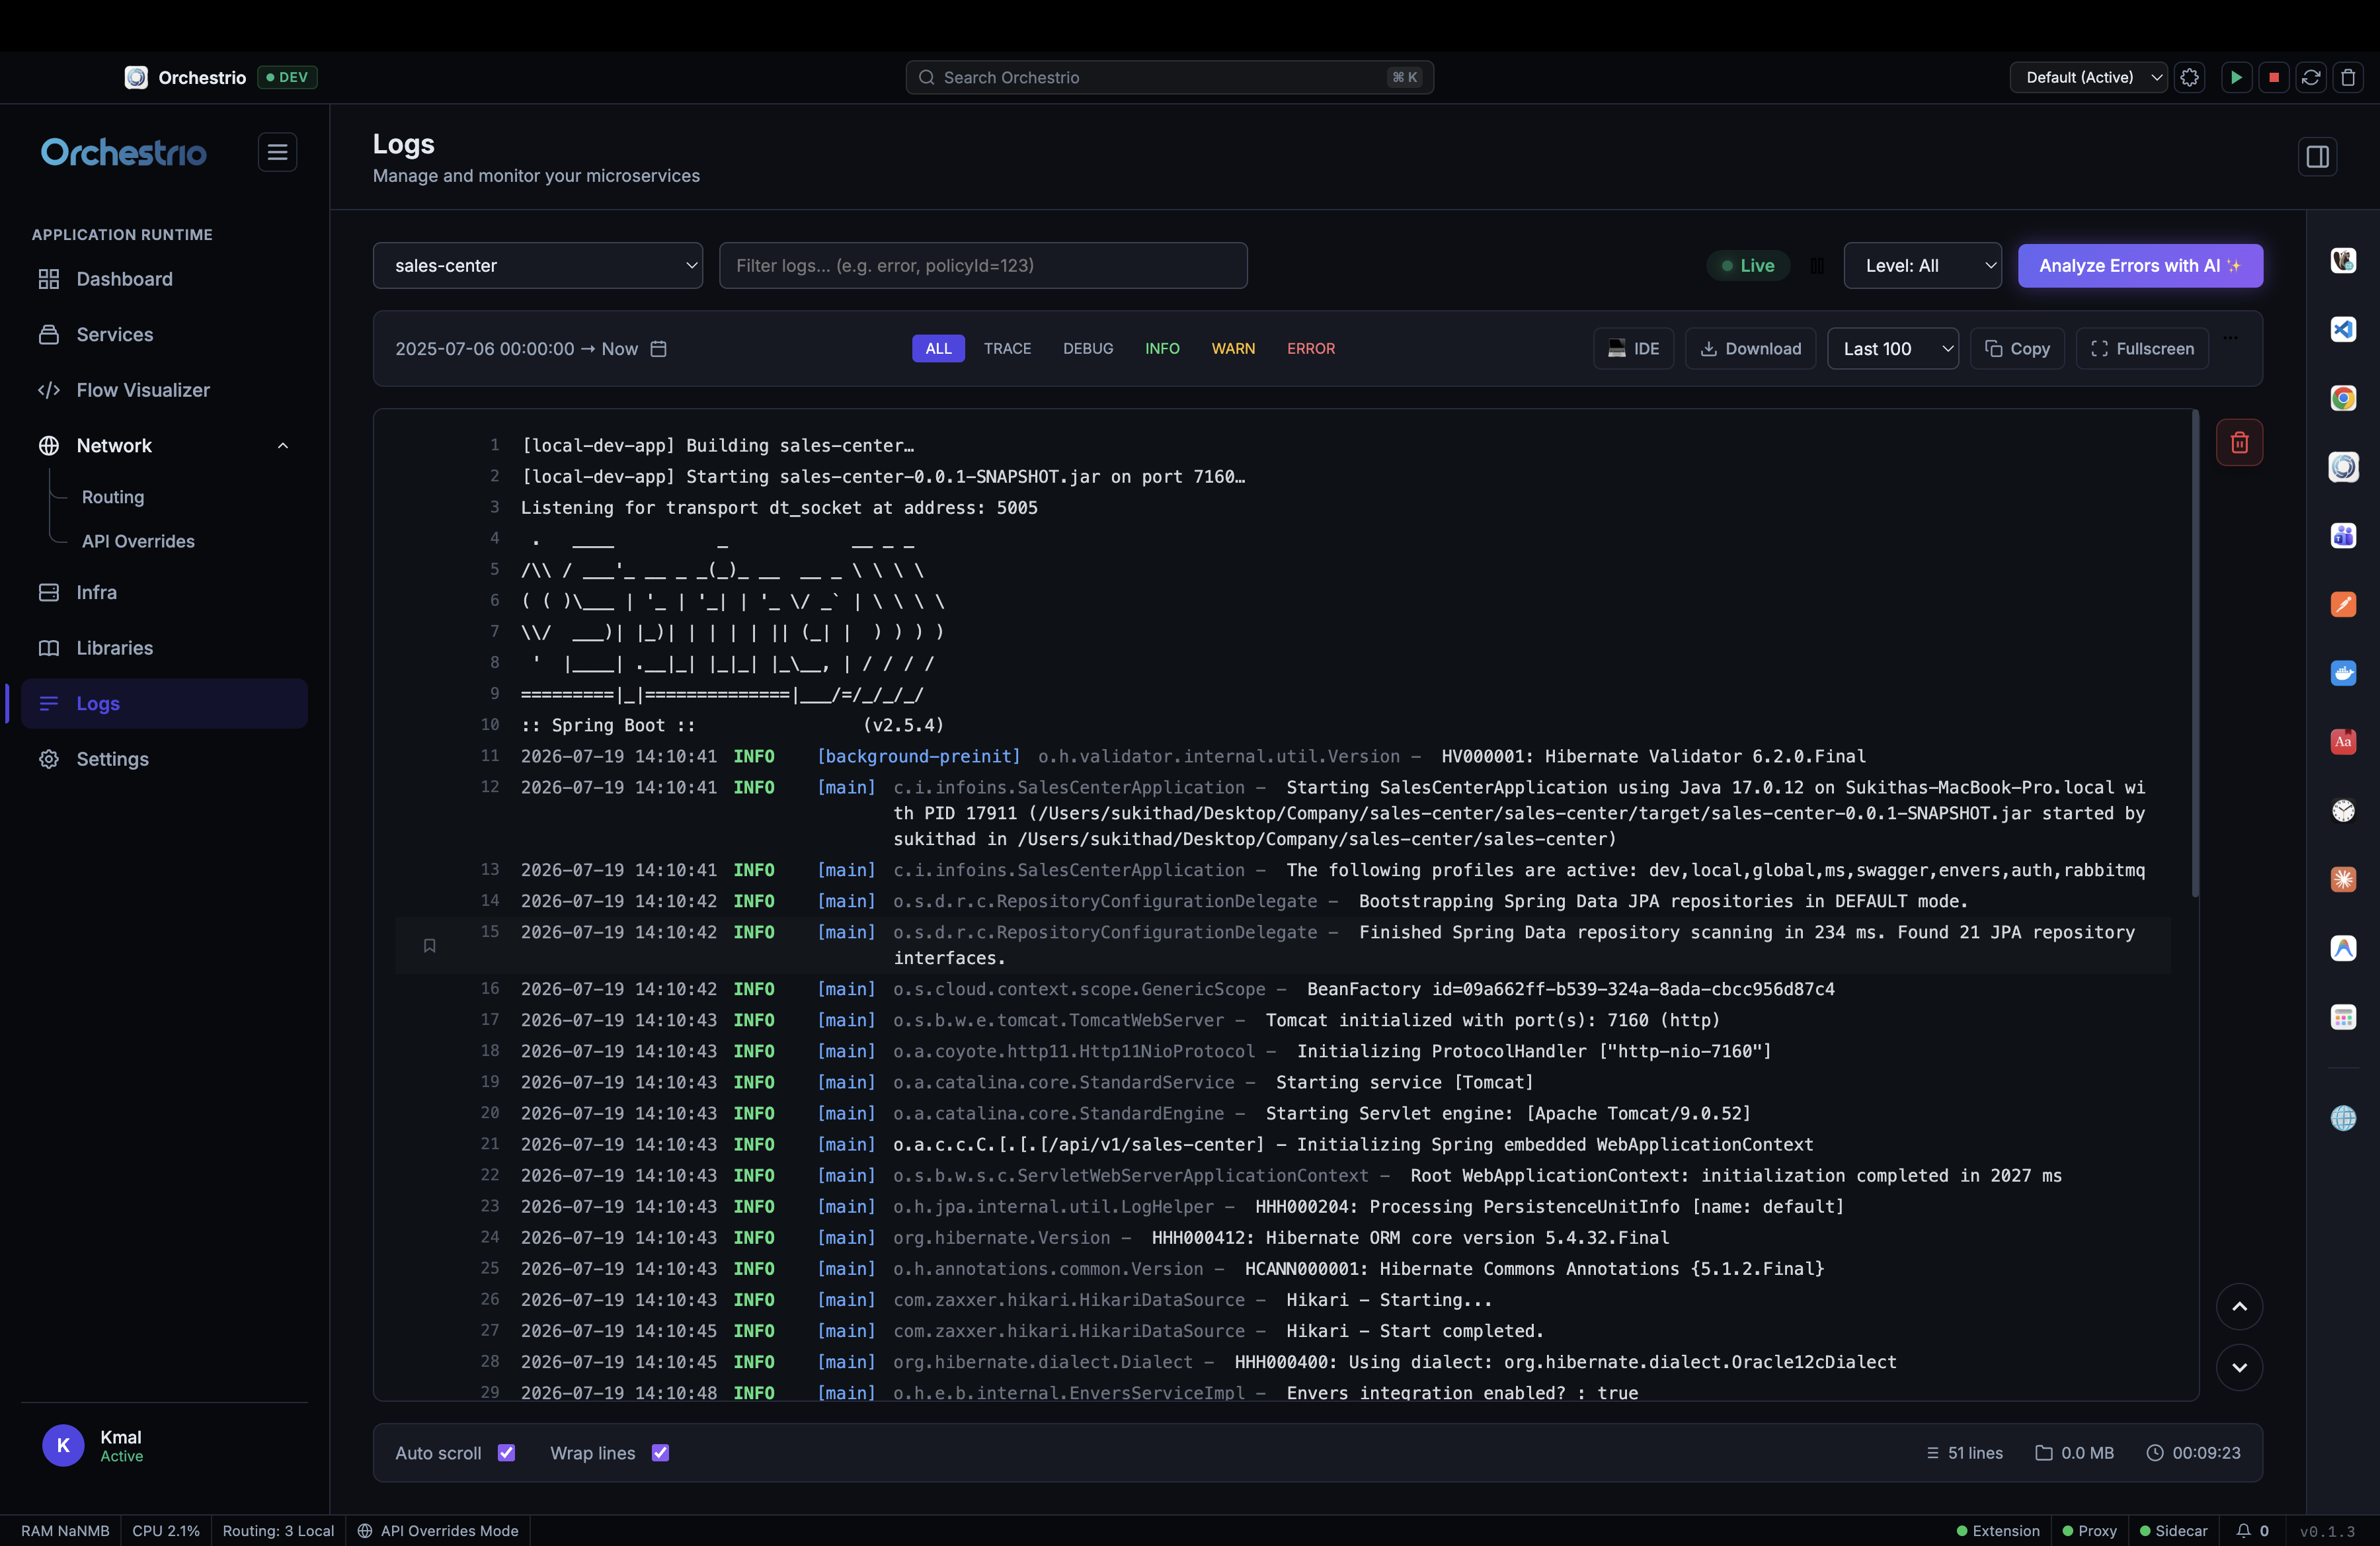Filter logs by INFO level
Image resolution: width=2380 pixels, height=1546 pixels.
pos(1162,349)
